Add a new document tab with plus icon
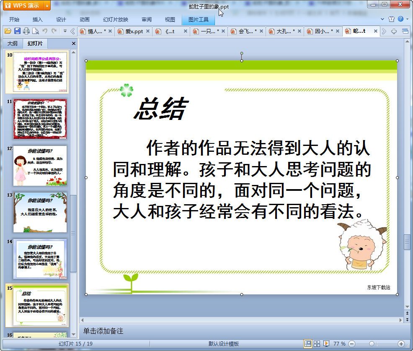 pyautogui.click(x=394, y=31)
